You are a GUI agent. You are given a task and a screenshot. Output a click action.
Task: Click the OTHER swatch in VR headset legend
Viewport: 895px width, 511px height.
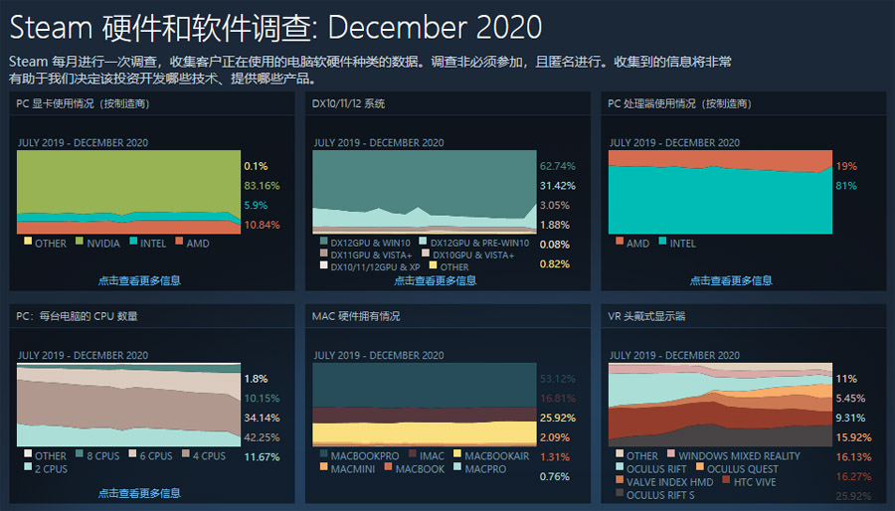pos(620,453)
